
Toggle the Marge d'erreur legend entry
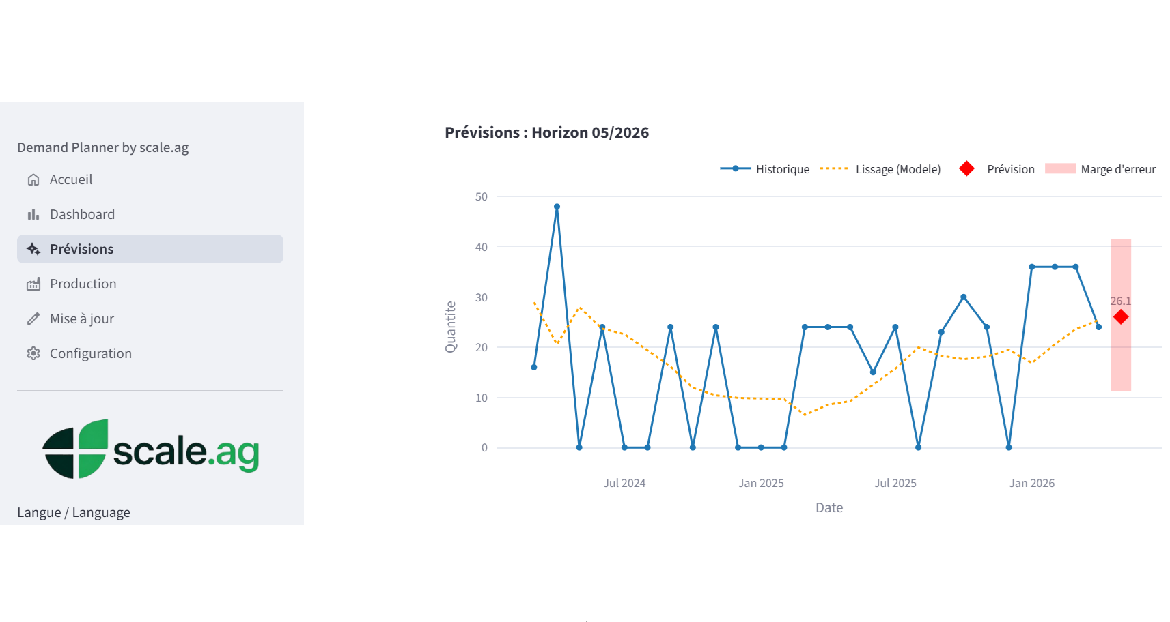tap(1100, 169)
